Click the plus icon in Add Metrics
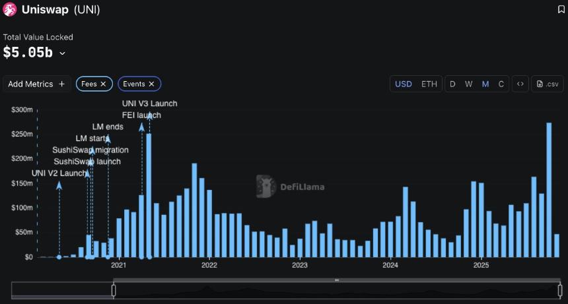 pyautogui.click(x=62, y=84)
